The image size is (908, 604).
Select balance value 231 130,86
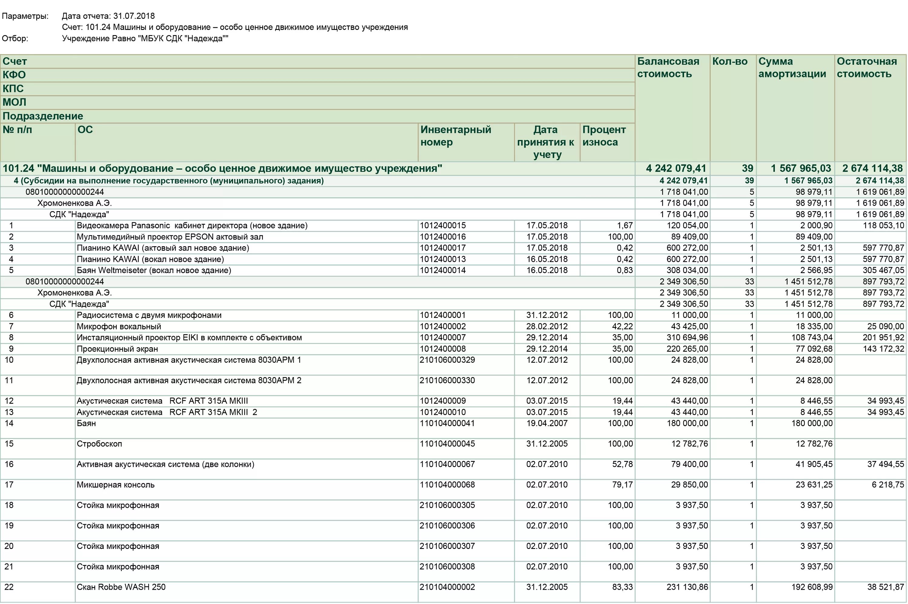pos(687,587)
